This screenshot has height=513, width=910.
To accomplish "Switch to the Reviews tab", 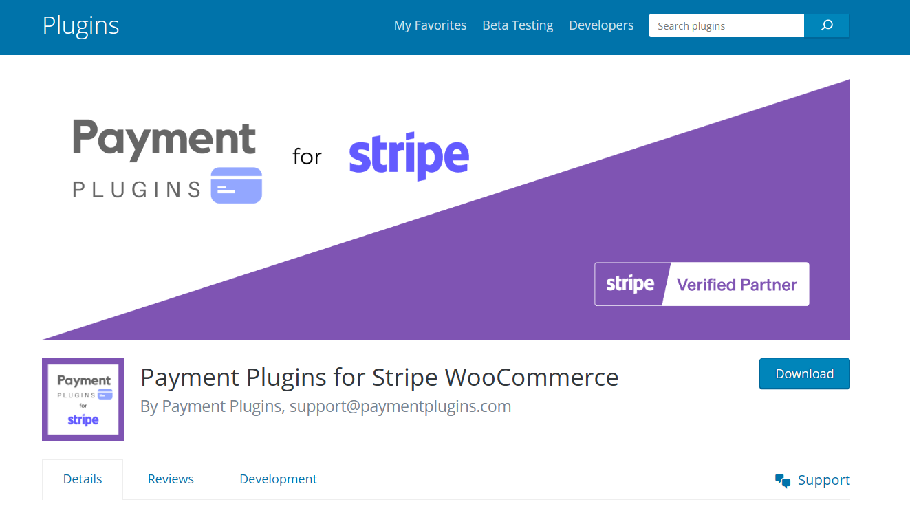I will [171, 479].
